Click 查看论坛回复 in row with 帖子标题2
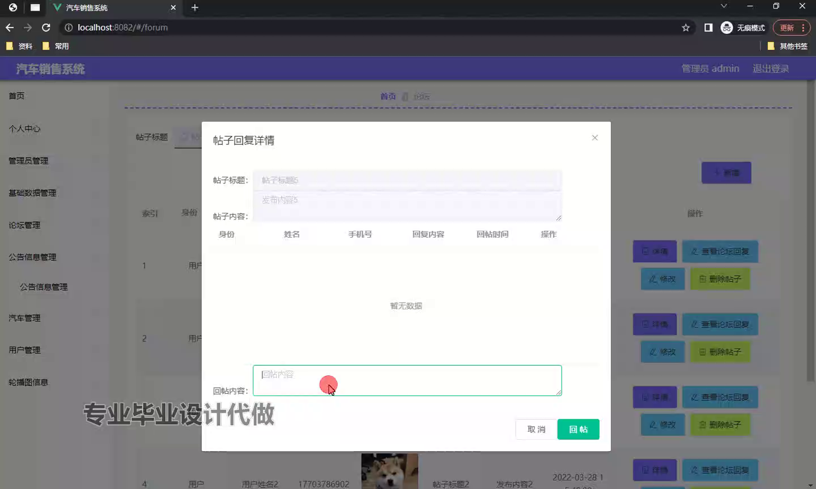 tap(720, 470)
